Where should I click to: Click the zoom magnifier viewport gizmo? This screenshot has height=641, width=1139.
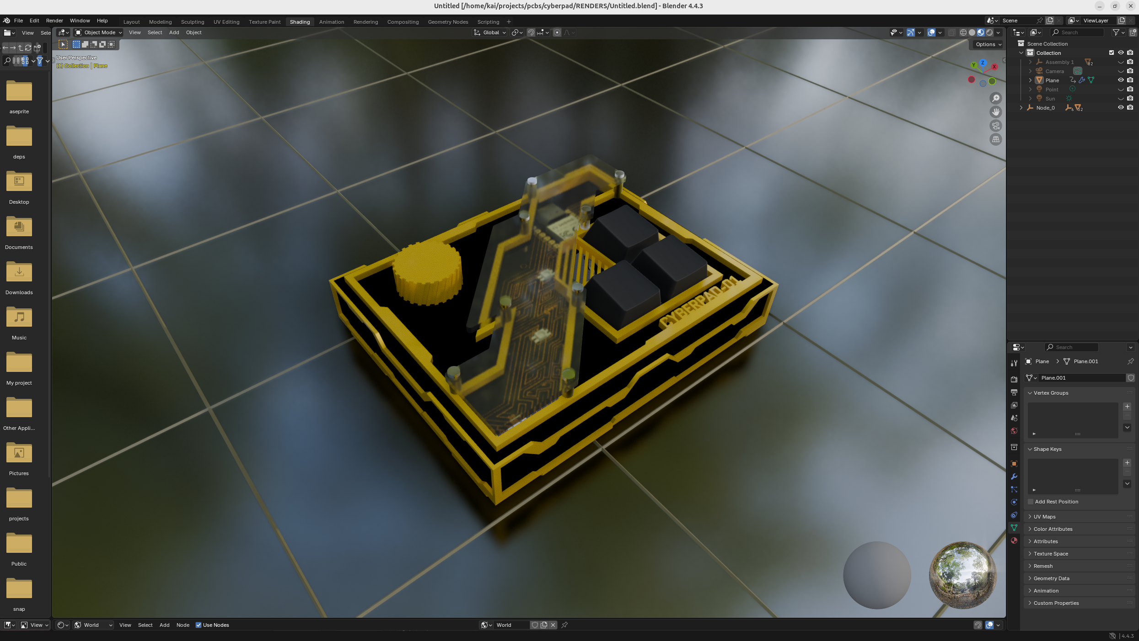tap(996, 98)
